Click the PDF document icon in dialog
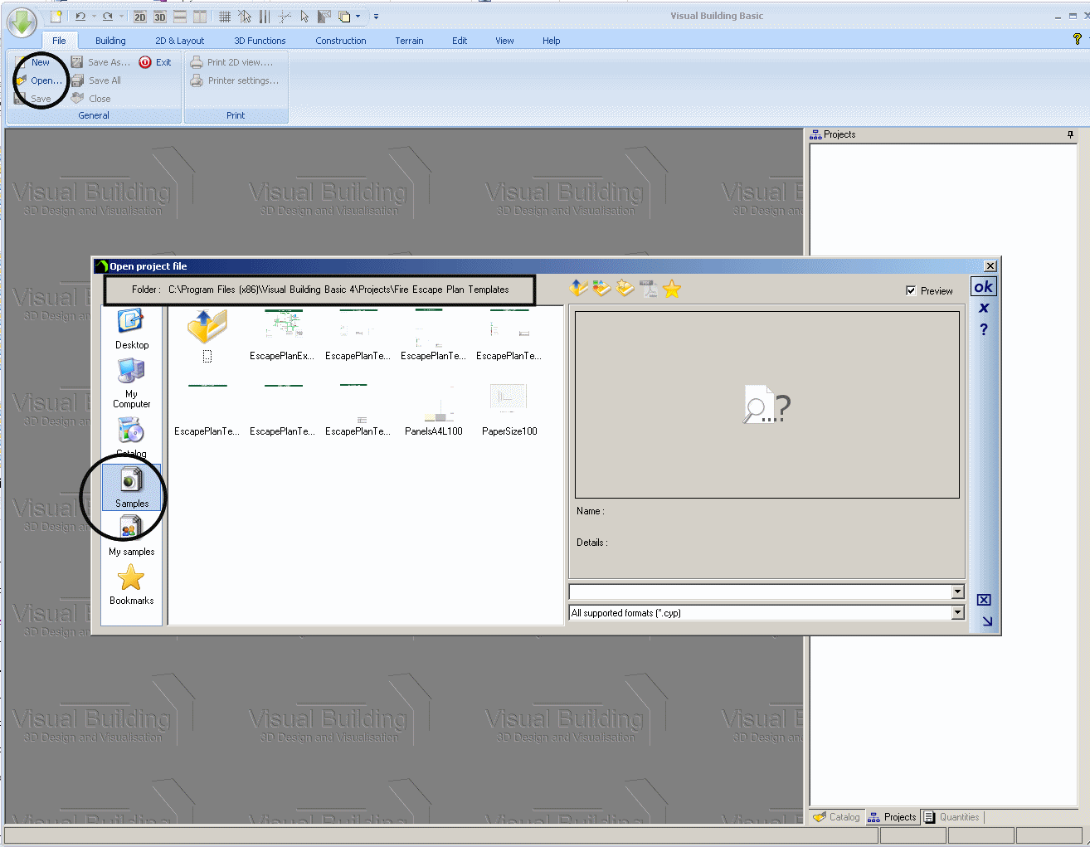The image size is (1090, 847). [x=649, y=289]
